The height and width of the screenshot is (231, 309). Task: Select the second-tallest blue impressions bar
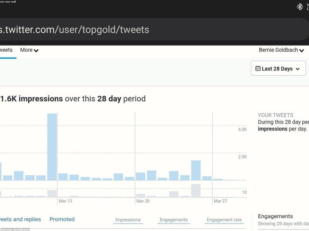coord(196,170)
